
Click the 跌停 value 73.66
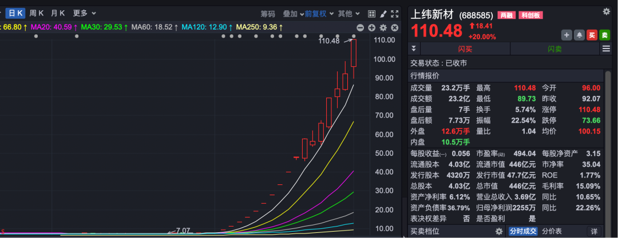coord(591,120)
